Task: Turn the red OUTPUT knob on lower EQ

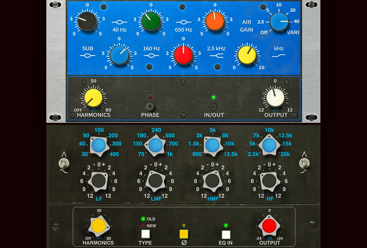Action: tap(269, 226)
